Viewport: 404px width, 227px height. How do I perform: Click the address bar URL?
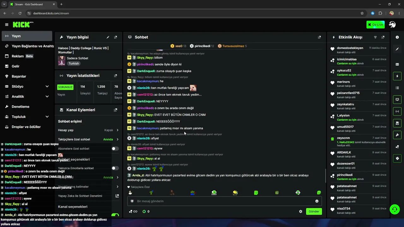click(51, 13)
